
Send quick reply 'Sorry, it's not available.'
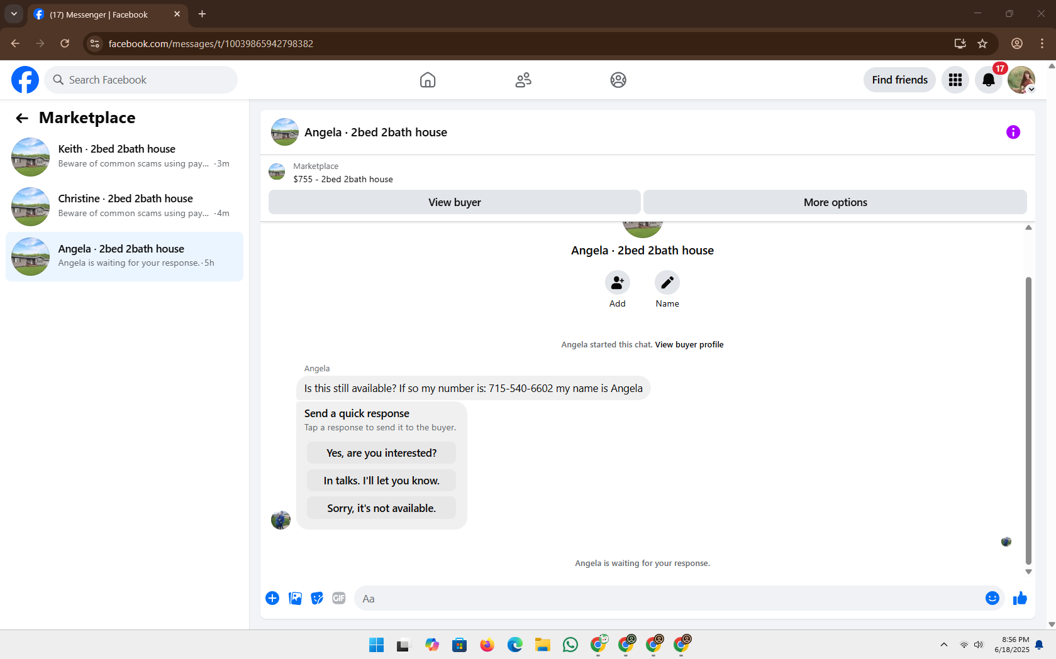(381, 508)
